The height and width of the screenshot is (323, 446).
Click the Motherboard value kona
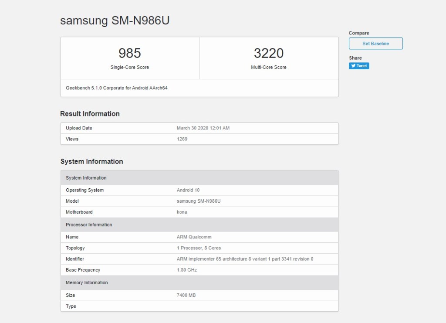click(x=182, y=212)
